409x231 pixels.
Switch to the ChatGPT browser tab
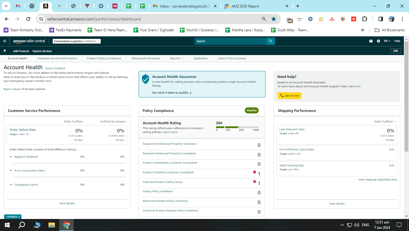pyautogui.click(x=32, y=6)
